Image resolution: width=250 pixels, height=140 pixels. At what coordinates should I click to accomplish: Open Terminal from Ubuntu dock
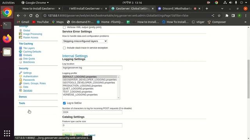coord(7,25)
